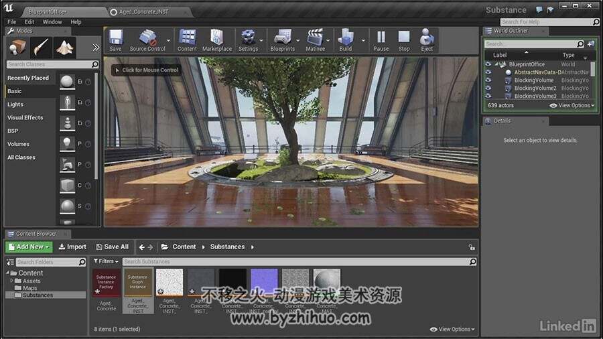The height and width of the screenshot is (339, 603).
Task: Click the light bulb icon in Basic list
Action: coord(67,144)
